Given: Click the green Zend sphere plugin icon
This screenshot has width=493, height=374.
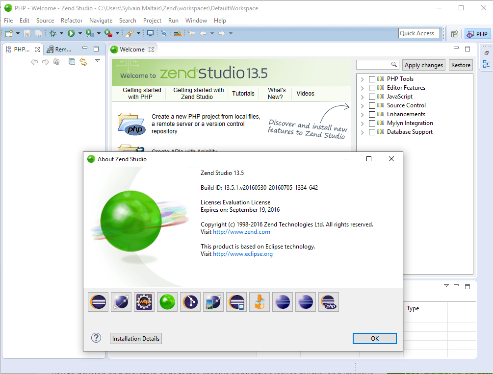Looking at the screenshot, I should tap(167, 302).
